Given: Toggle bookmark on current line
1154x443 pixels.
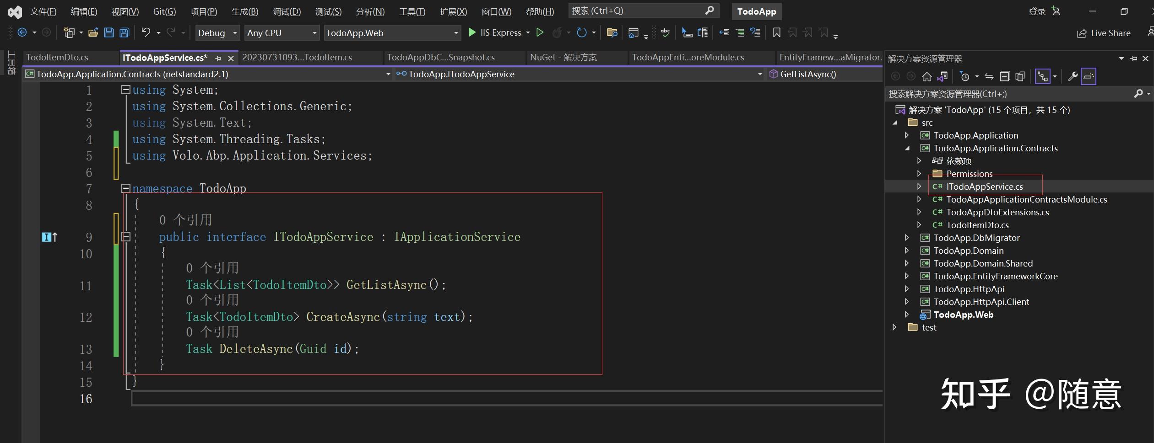Looking at the screenshot, I should [777, 32].
